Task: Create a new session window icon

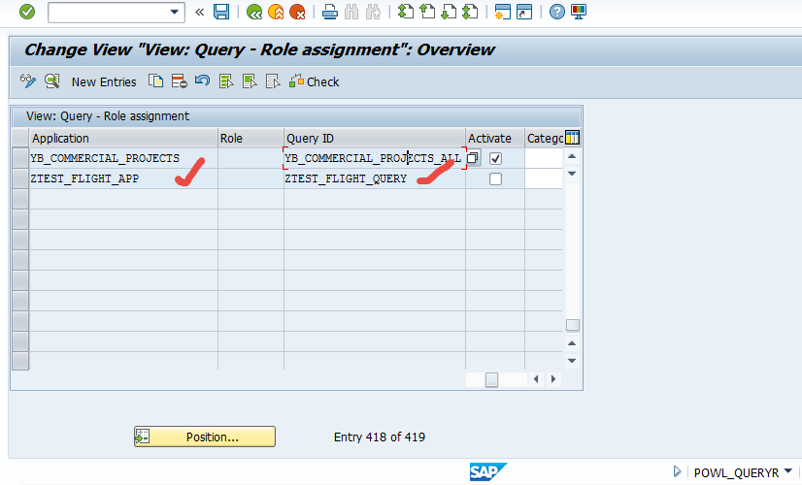Action: 502,12
